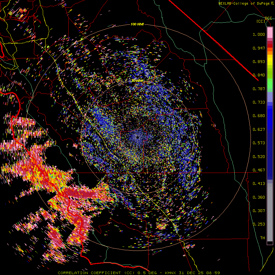This screenshot has height=275, width=275.
Task: Click the 31 DEC 25 date text
Action: pyautogui.click(x=191, y=273)
